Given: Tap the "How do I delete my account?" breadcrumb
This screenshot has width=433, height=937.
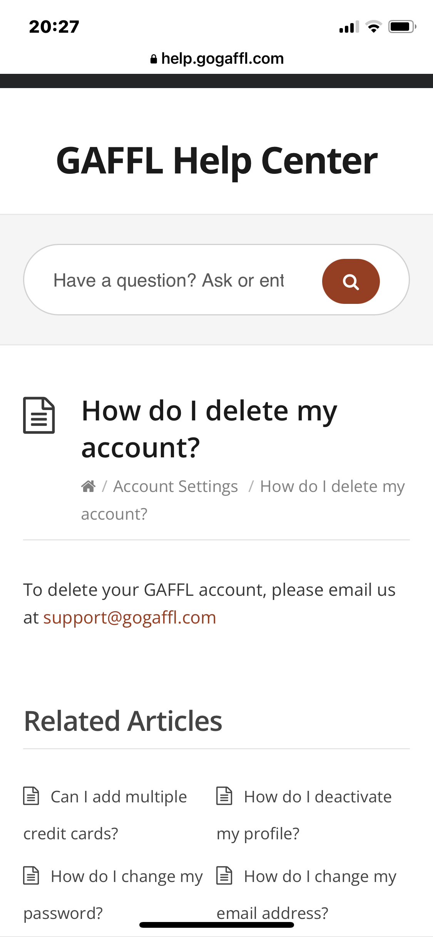Looking at the screenshot, I should point(332,487).
